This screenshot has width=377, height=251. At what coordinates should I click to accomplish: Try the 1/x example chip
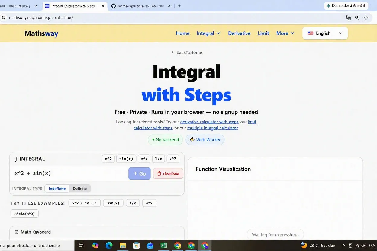tap(133, 203)
